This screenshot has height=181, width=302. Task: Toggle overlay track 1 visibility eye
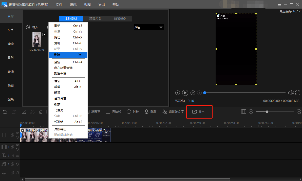click(17, 145)
